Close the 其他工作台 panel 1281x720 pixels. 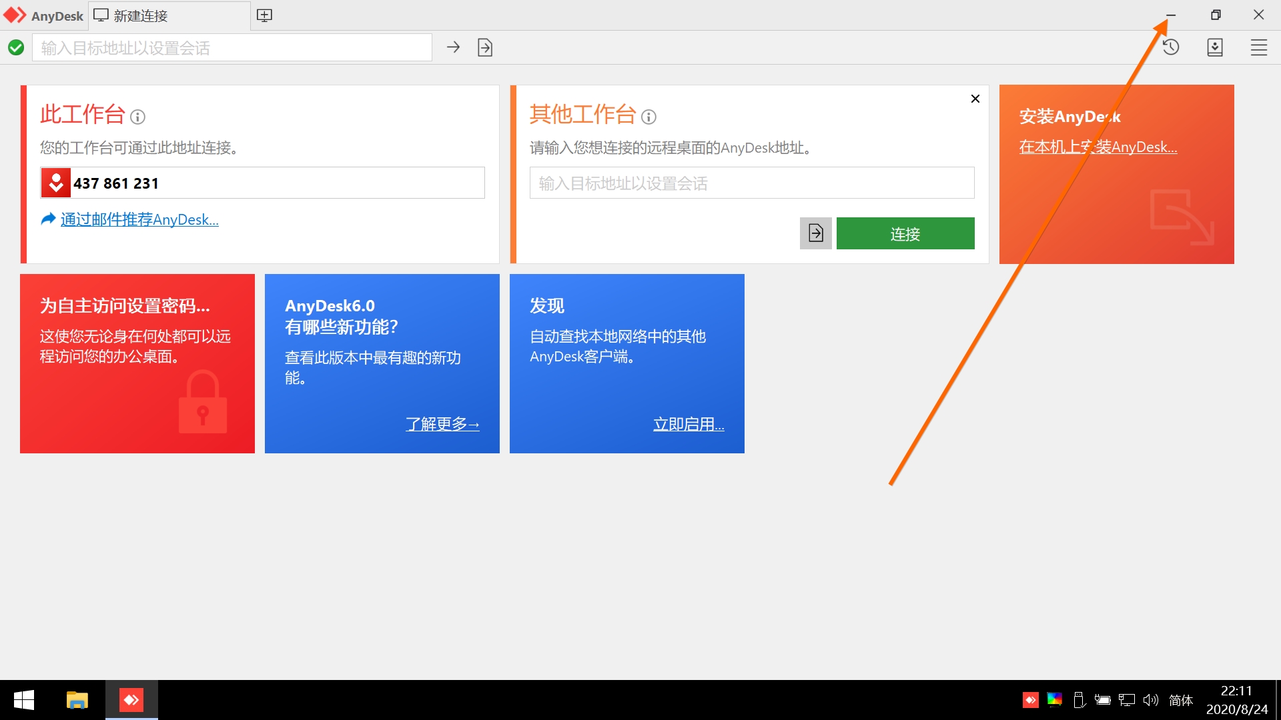[x=975, y=99]
